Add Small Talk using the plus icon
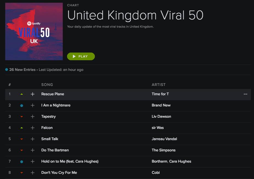 click(x=33, y=139)
